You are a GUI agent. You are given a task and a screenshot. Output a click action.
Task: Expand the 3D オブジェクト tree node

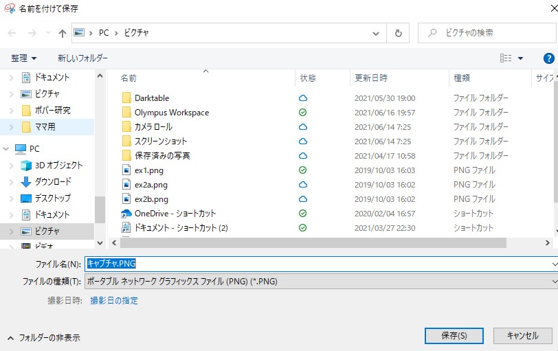click(12, 166)
